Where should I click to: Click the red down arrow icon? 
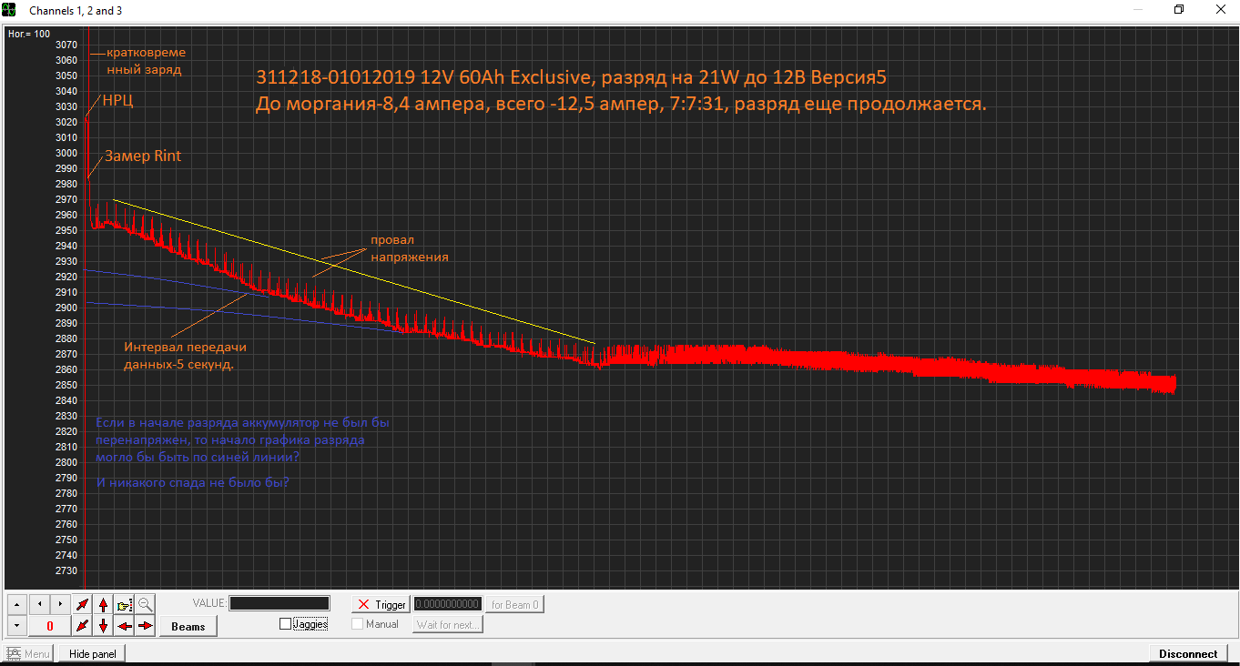[x=104, y=625]
